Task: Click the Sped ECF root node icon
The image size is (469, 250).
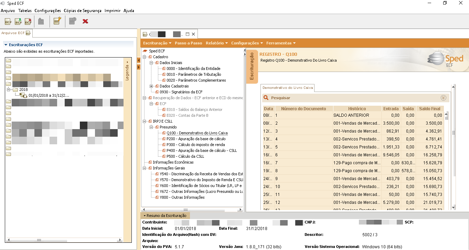Action: point(145,51)
